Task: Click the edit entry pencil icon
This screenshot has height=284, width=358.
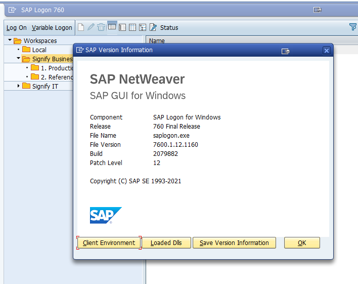Action: point(91,27)
